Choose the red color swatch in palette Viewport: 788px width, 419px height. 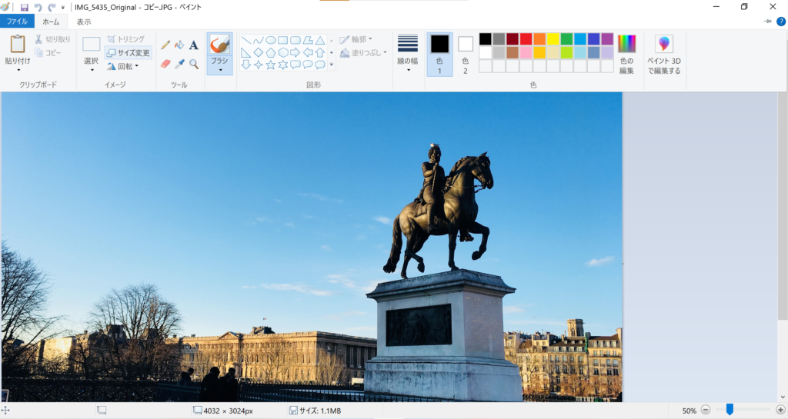526,38
